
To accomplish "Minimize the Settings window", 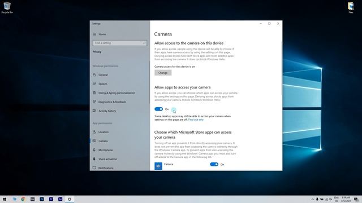I will (x=261, y=24).
